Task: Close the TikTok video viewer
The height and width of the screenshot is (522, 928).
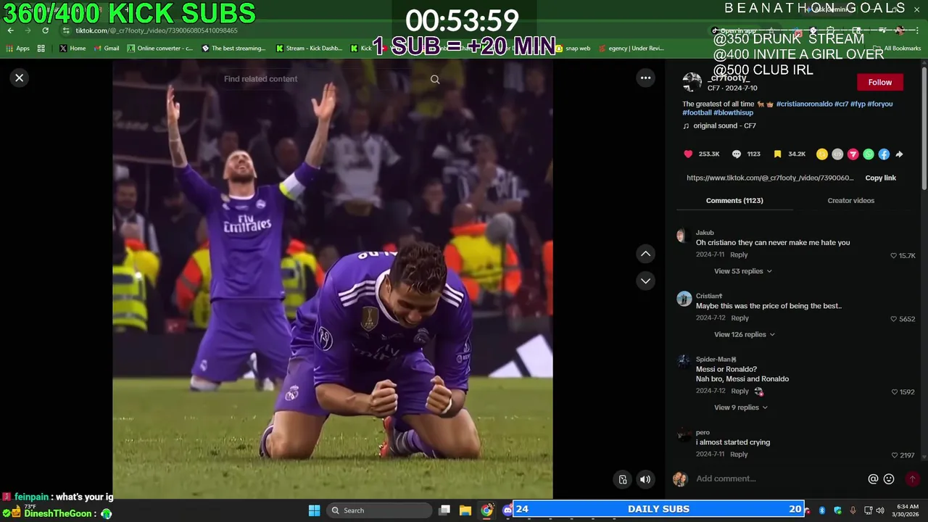Action: coord(20,78)
